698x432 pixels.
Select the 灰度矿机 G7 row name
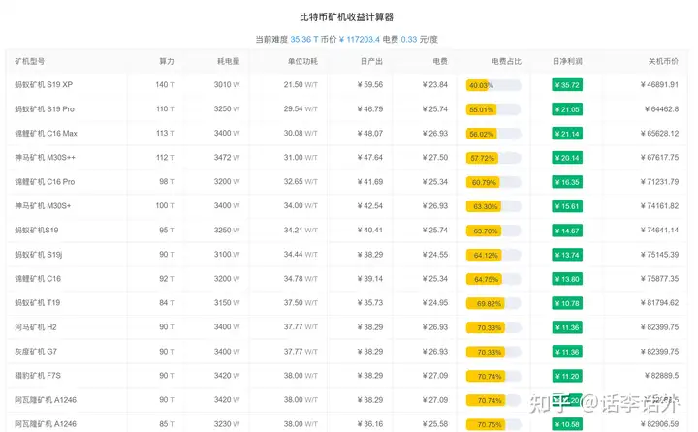[36, 351]
